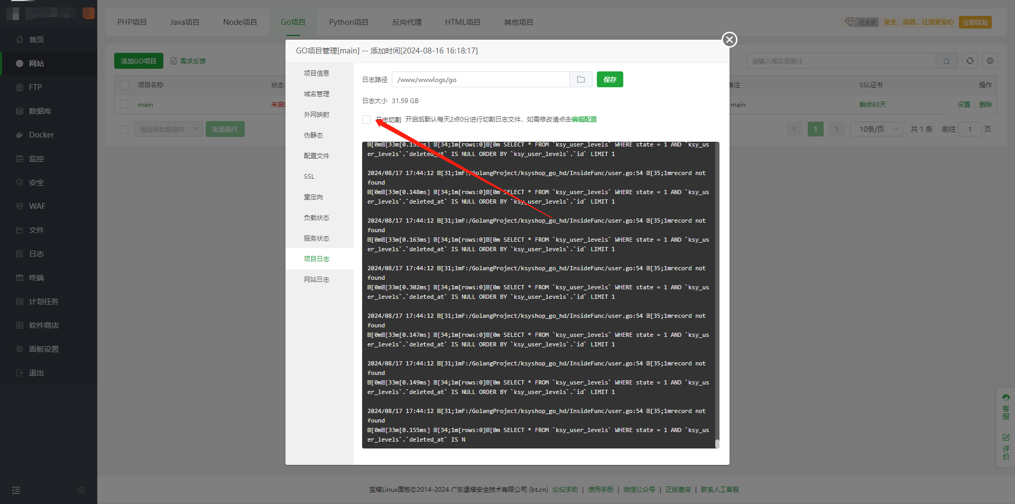This screenshot has width=1015, height=504.
Task: Click 设置 link for main project
Action: tap(964, 105)
